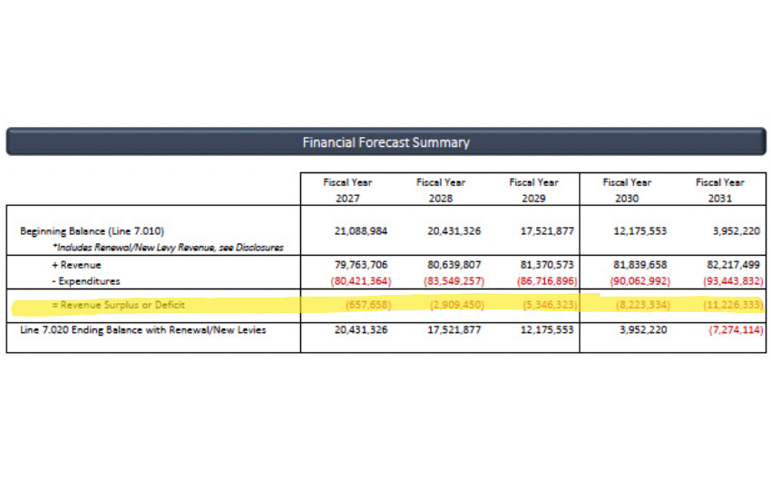This screenshot has height=499, width=771.
Task: Click the Beginning Balance (Line 7.010) label
Action: coord(92,231)
